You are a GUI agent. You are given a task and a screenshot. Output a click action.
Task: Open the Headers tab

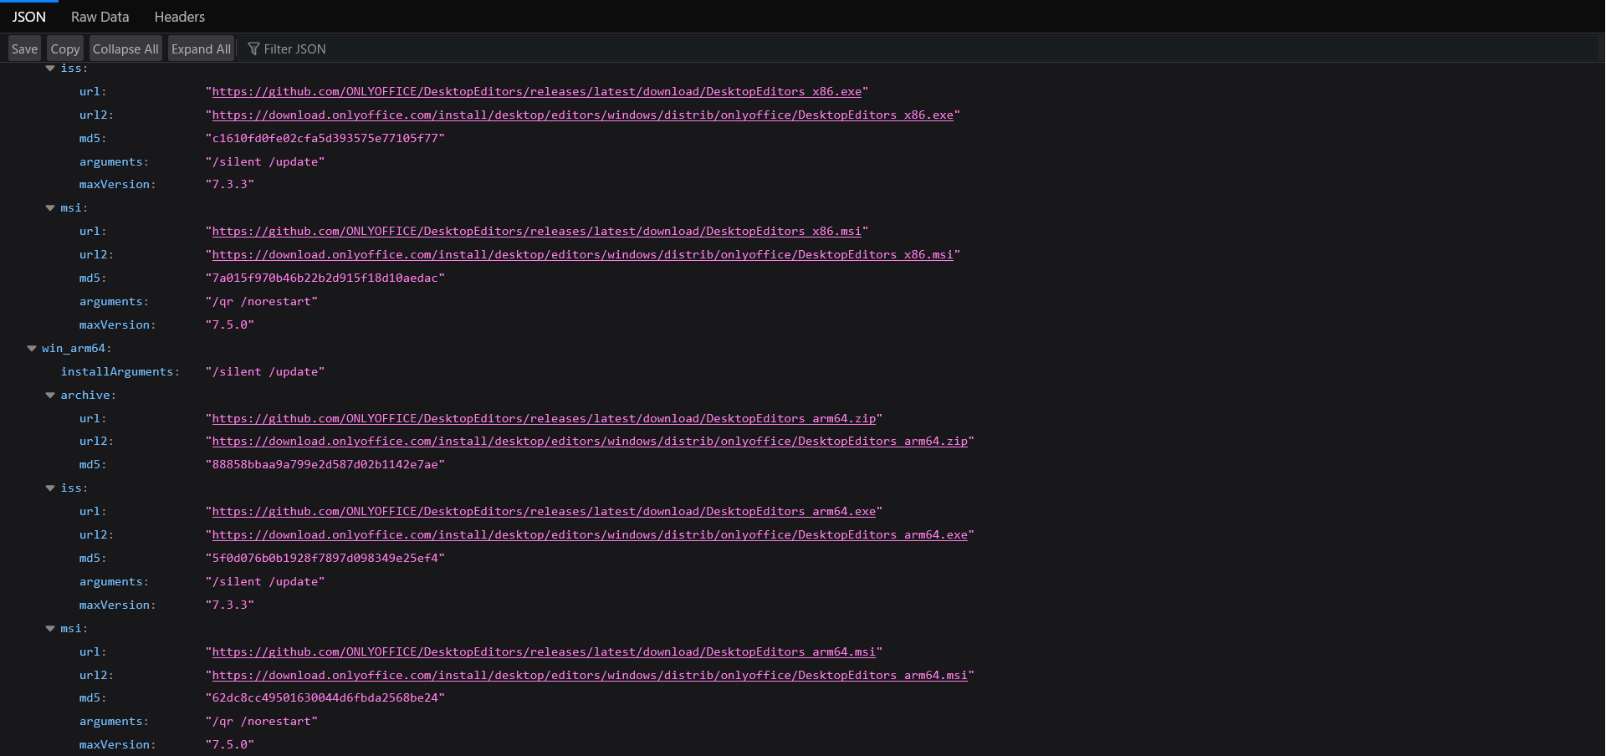point(179,17)
